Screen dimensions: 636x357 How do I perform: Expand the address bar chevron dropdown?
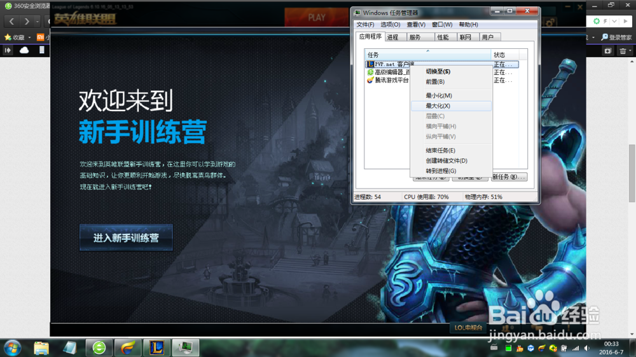coord(614,21)
